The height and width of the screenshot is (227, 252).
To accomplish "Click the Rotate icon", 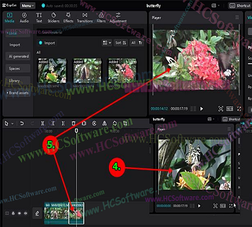I will tap(115, 124).
